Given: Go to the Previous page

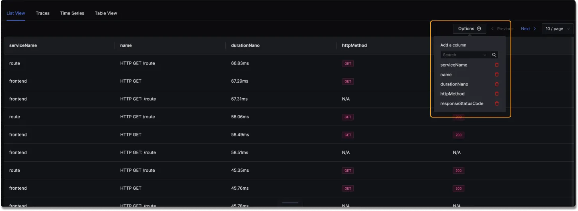Looking at the screenshot, I should point(502,28).
